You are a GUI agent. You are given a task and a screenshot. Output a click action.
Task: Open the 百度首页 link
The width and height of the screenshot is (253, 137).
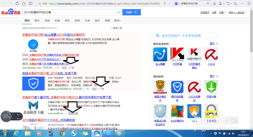pyautogui.click(x=205, y=13)
